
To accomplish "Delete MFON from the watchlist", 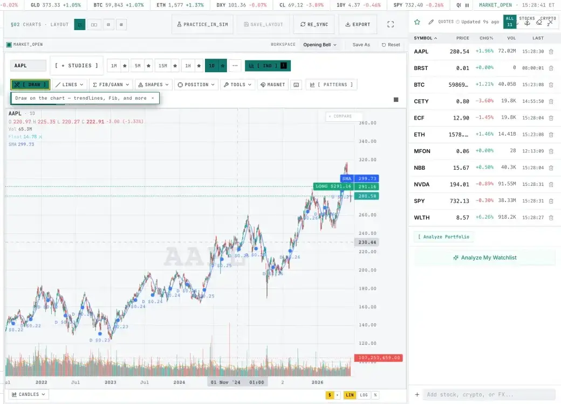I will tap(551, 151).
